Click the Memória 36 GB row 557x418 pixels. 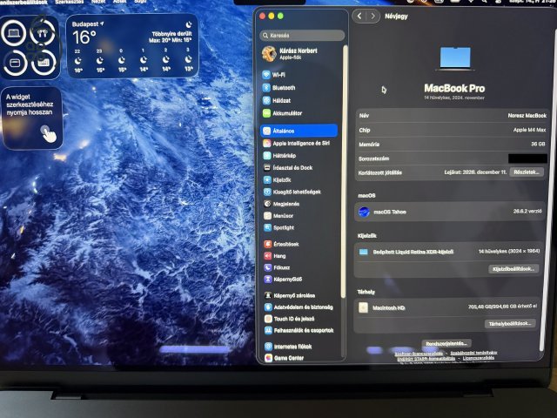[x=452, y=145]
